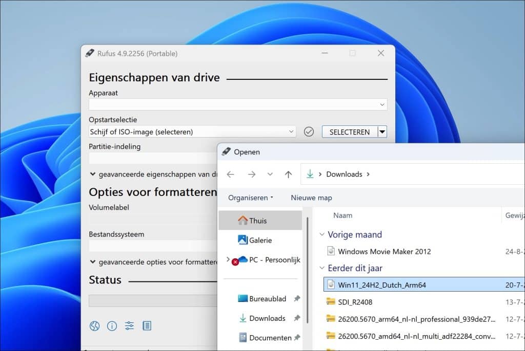Screen dimensions: 525x351
Task: Click the pin icon next to Bureaublad
Action: coord(297,298)
